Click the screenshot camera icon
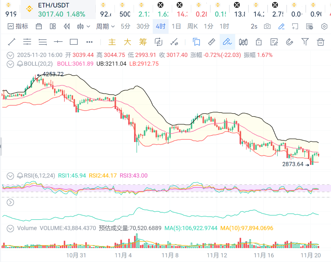Screen dimensions: 331x262 pos(267,27)
